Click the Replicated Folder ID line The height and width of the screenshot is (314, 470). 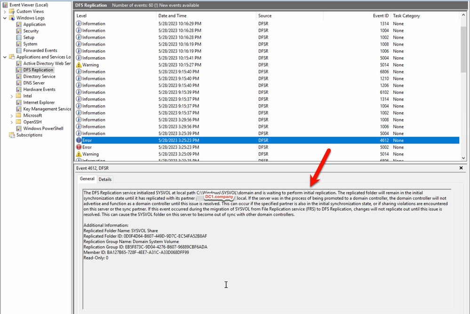[x=145, y=236]
